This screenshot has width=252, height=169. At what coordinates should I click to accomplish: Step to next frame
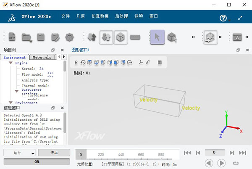pyautogui.click(x=232, y=153)
